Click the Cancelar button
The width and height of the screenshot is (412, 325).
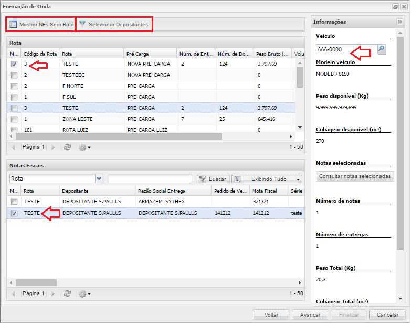pyautogui.click(x=387, y=314)
